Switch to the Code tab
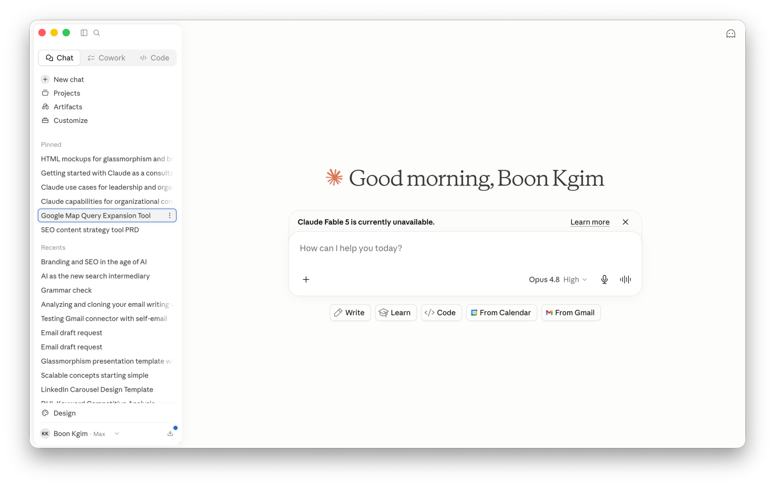 coord(154,58)
